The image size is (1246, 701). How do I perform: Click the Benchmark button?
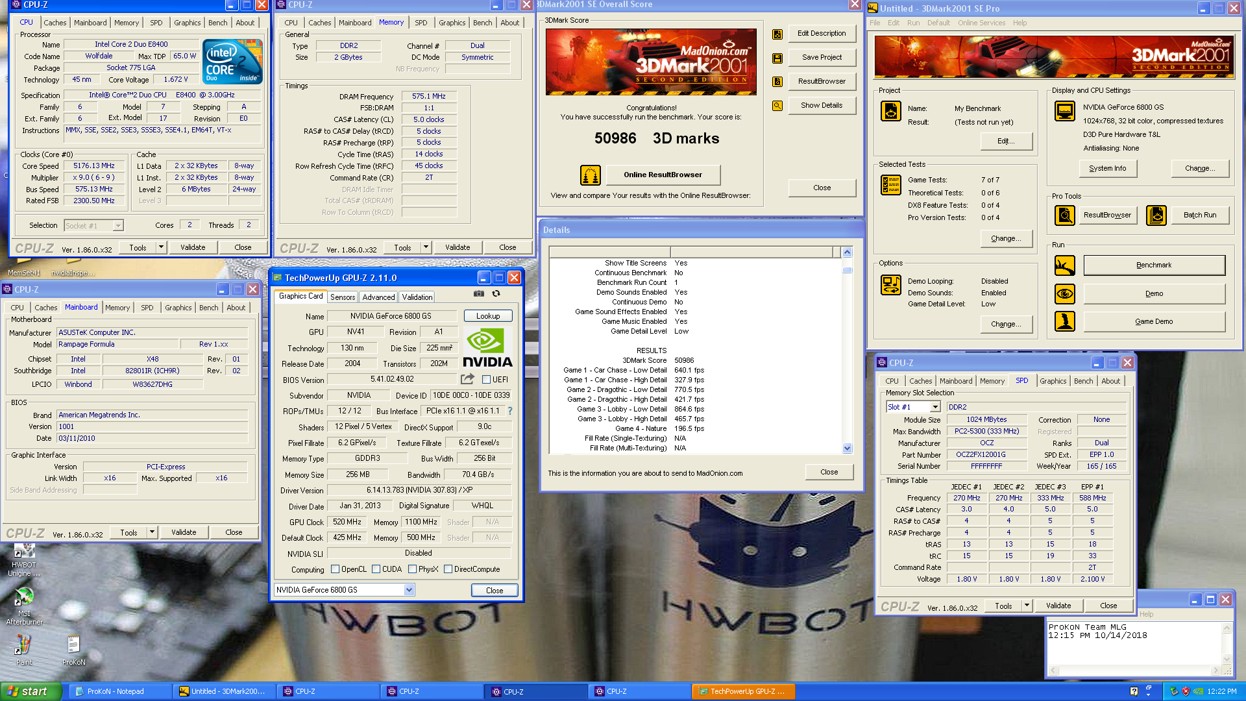coord(1154,265)
